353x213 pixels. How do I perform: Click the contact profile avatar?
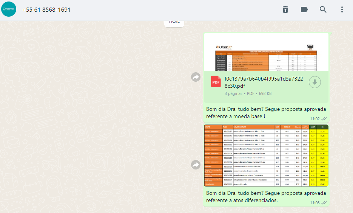coord(9,9)
